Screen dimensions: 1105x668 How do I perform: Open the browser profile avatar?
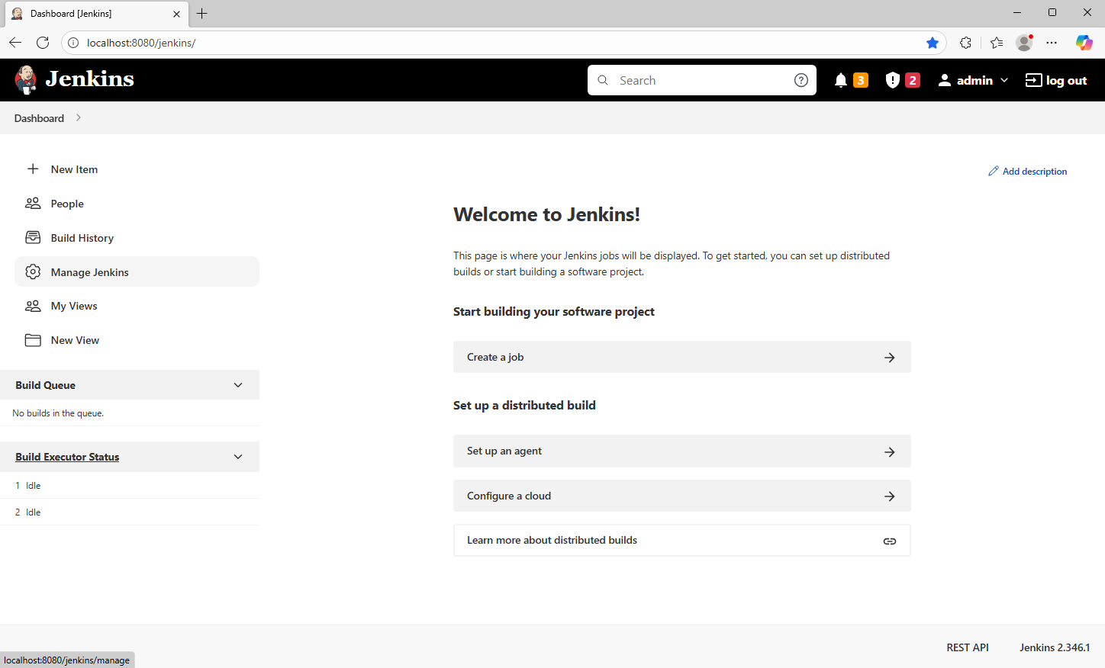coord(1025,43)
